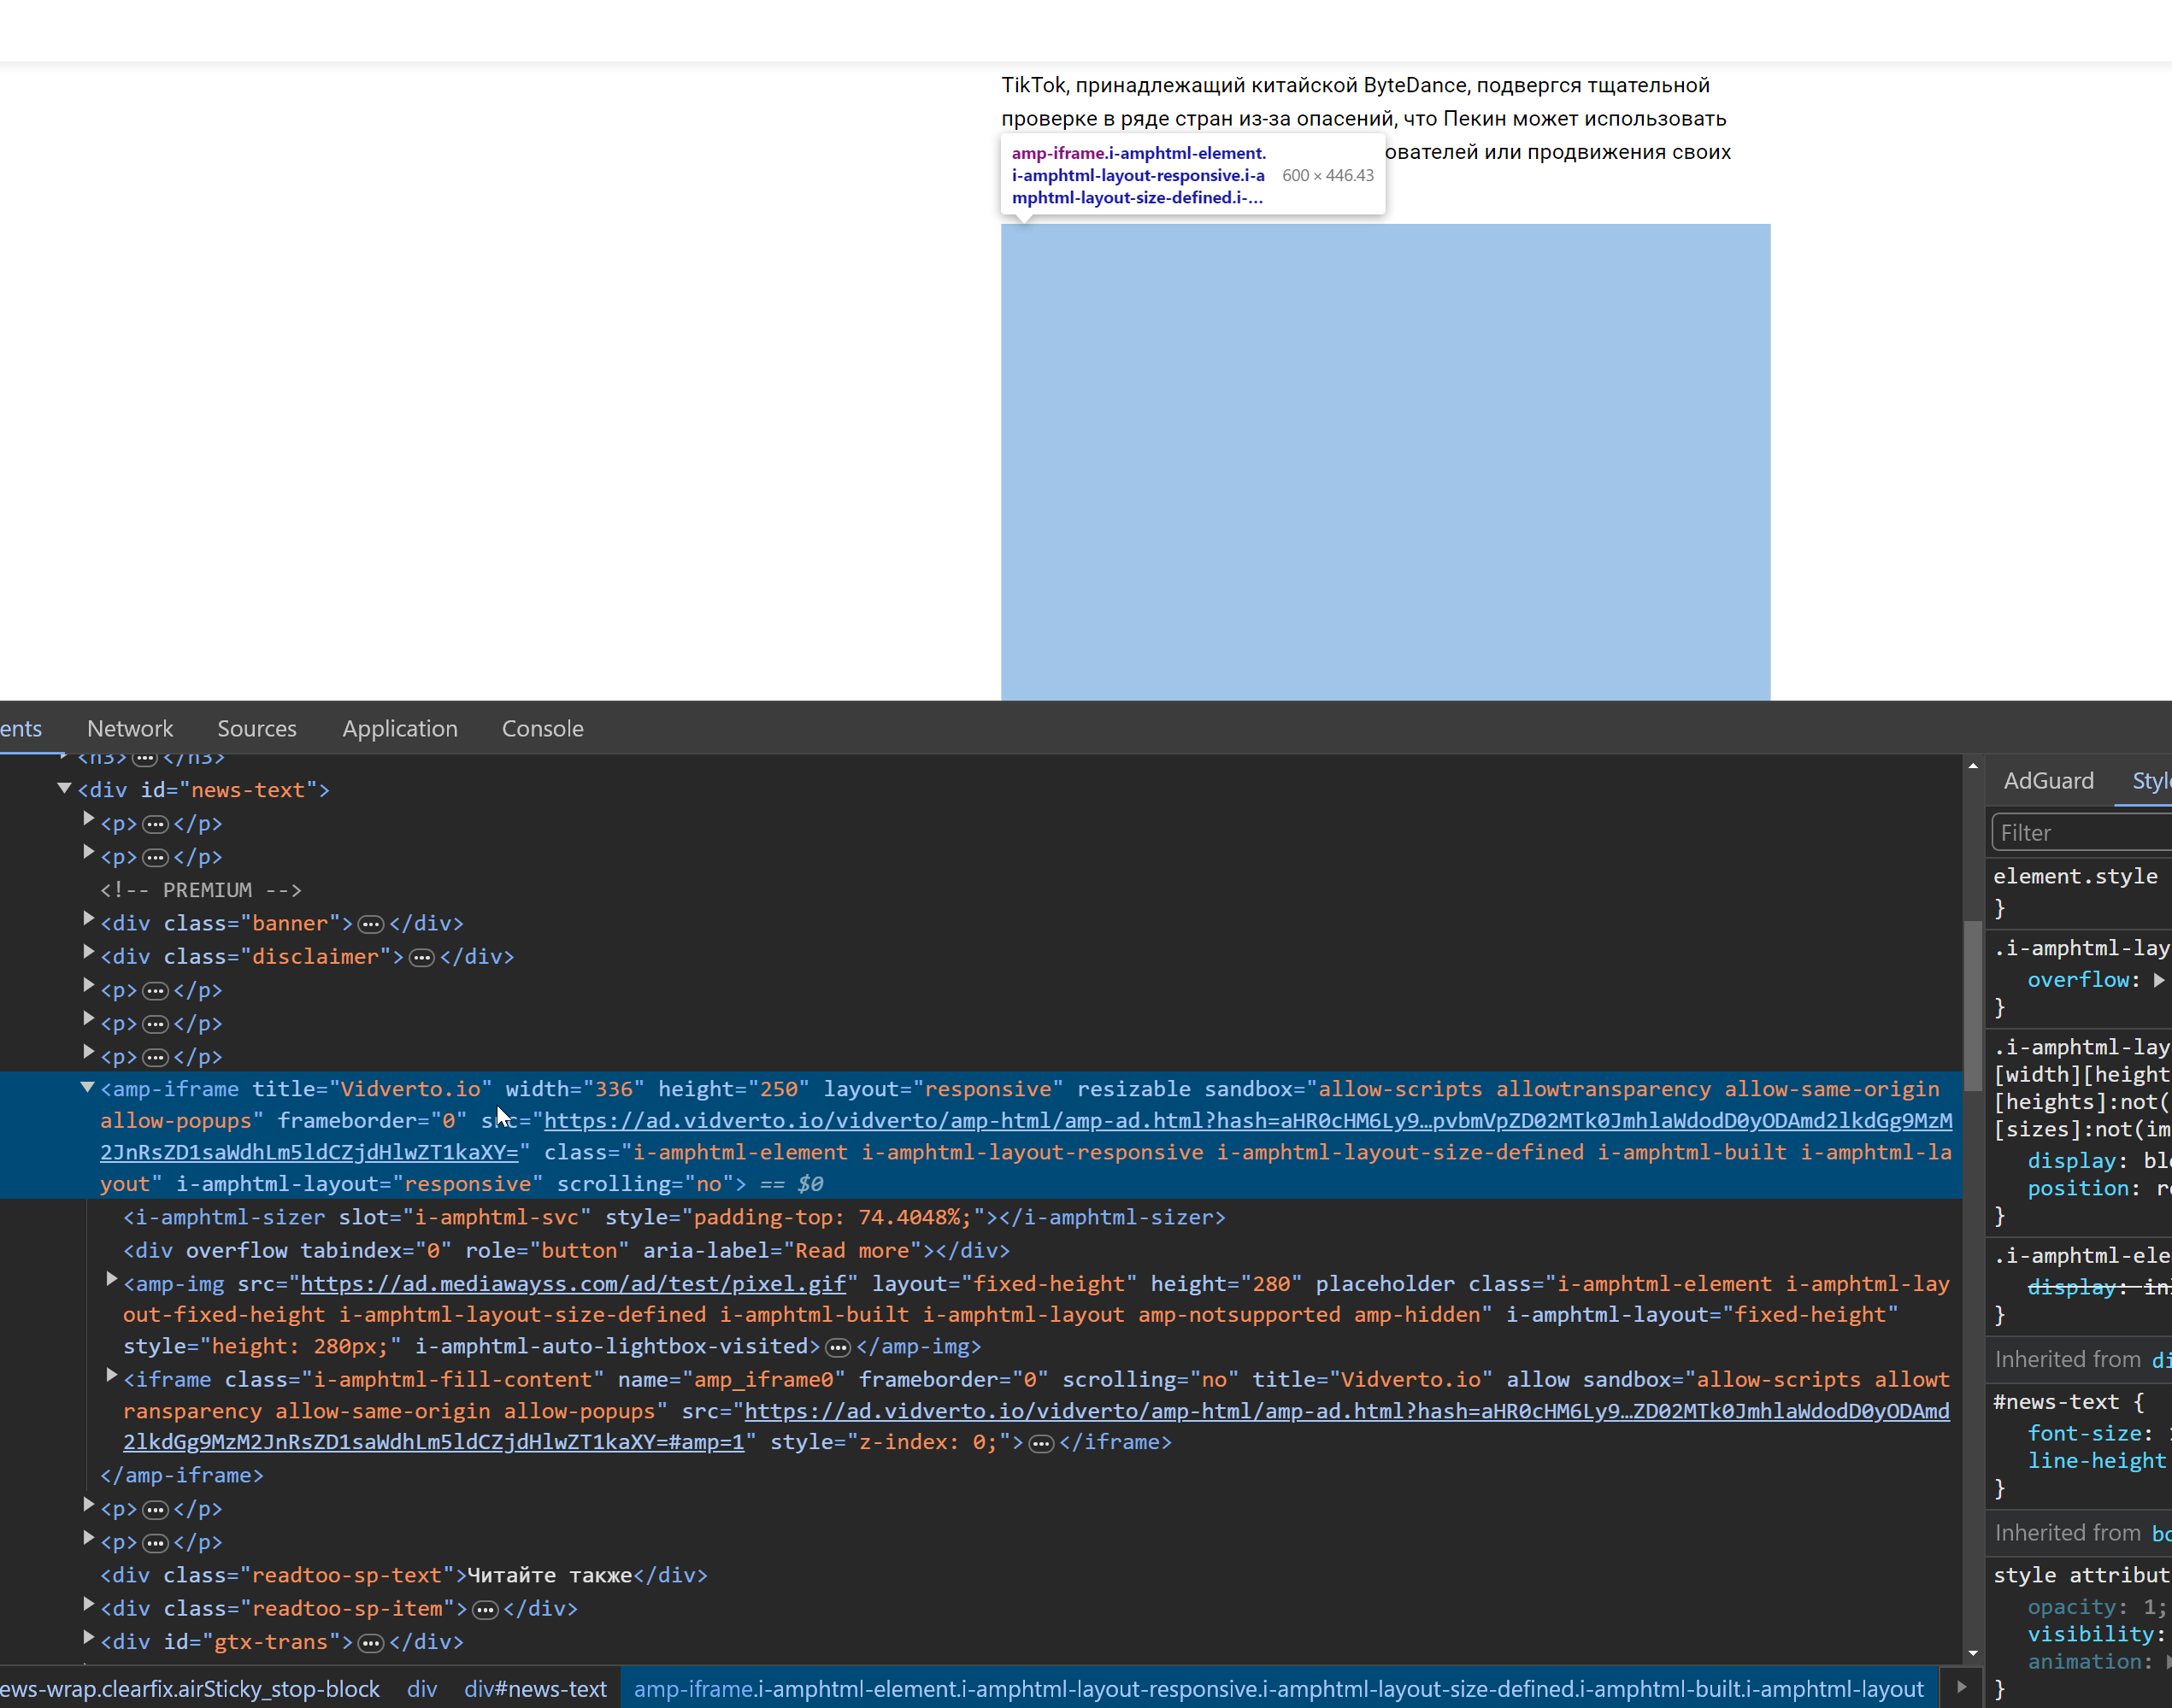The height and width of the screenshot is (1708, 2172).
Task: Open the pixel.gif source link
Action: [x=574, y=1284]
